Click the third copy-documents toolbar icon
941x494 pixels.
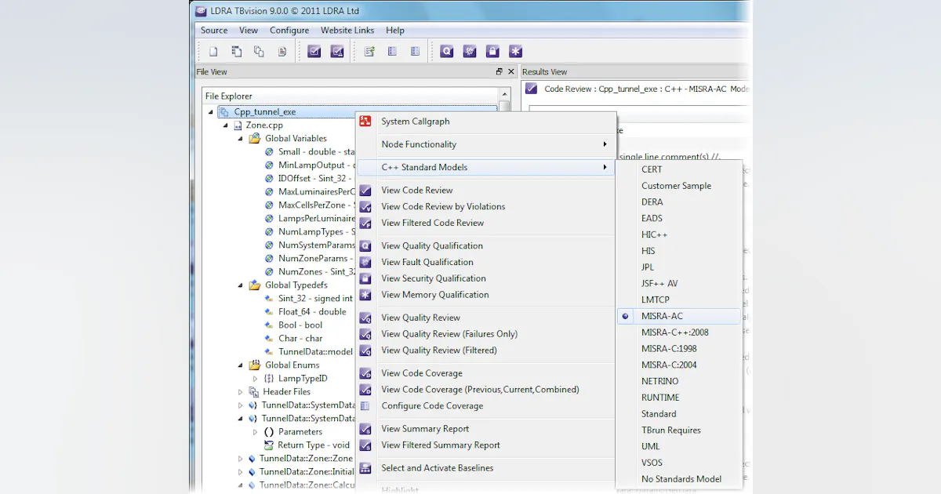[259, 52]
